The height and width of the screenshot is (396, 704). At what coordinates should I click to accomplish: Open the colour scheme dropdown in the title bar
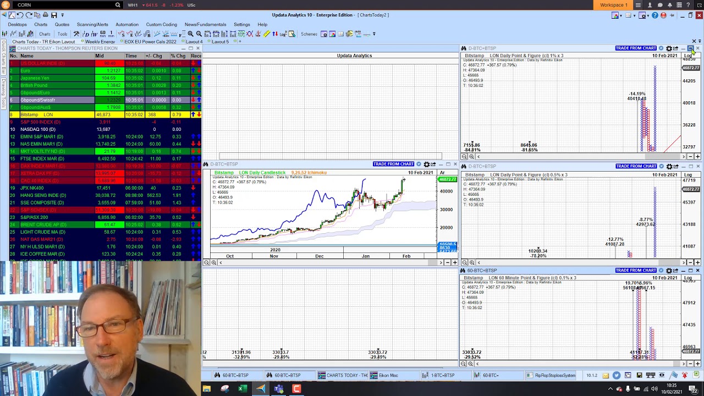(621, 15)
